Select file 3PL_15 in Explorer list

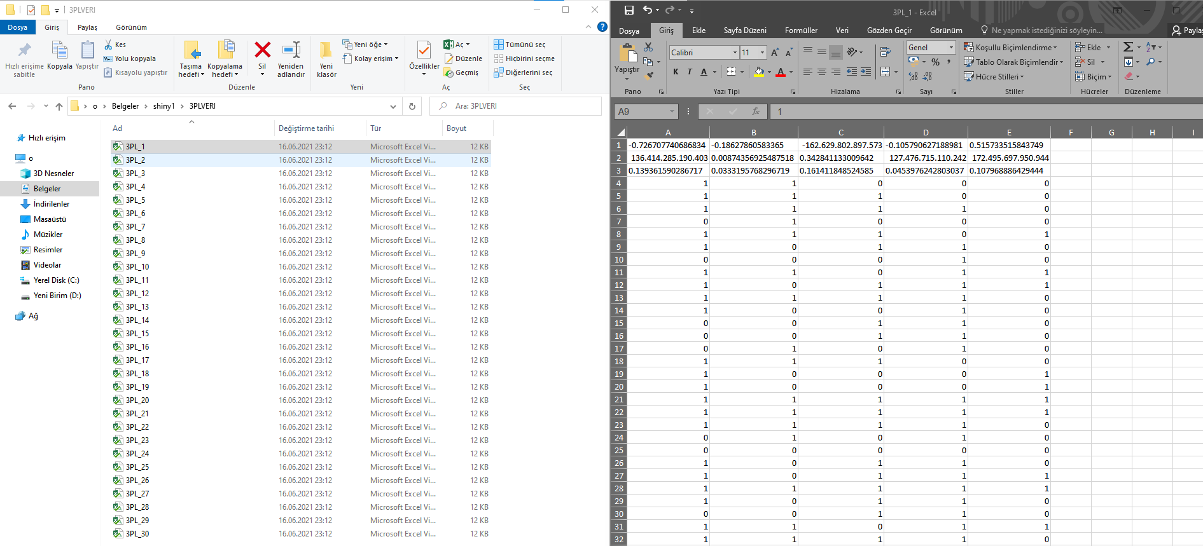click(301, 334)
